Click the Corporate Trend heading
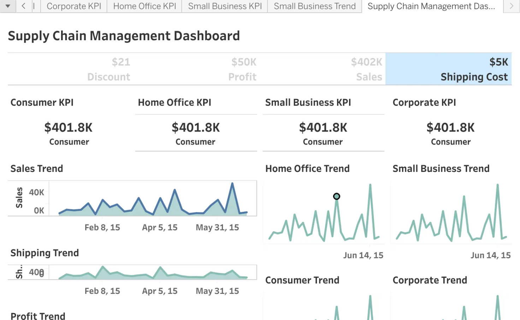The height and width of the screenshot is (320, 520). [430, 281]
